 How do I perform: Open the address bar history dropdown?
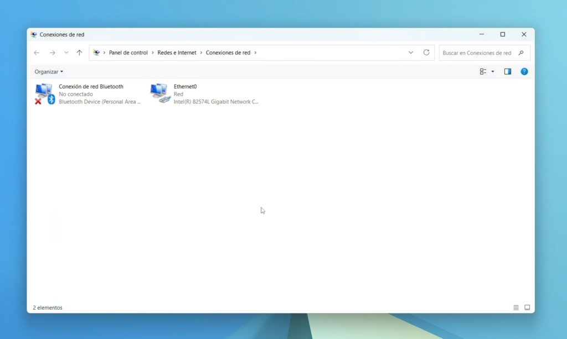411,53
